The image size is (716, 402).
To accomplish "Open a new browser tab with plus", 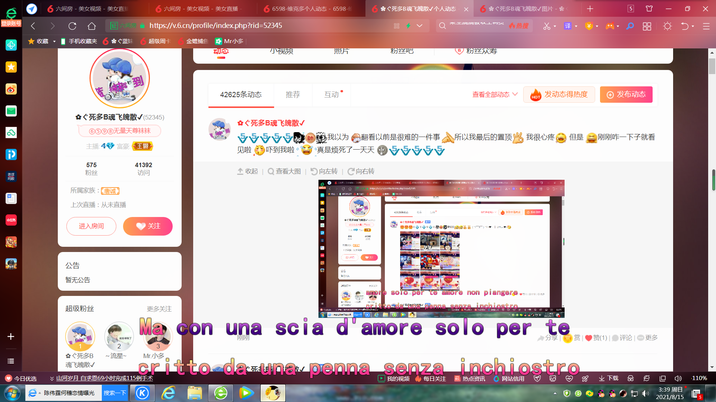I will pos(590,9).
